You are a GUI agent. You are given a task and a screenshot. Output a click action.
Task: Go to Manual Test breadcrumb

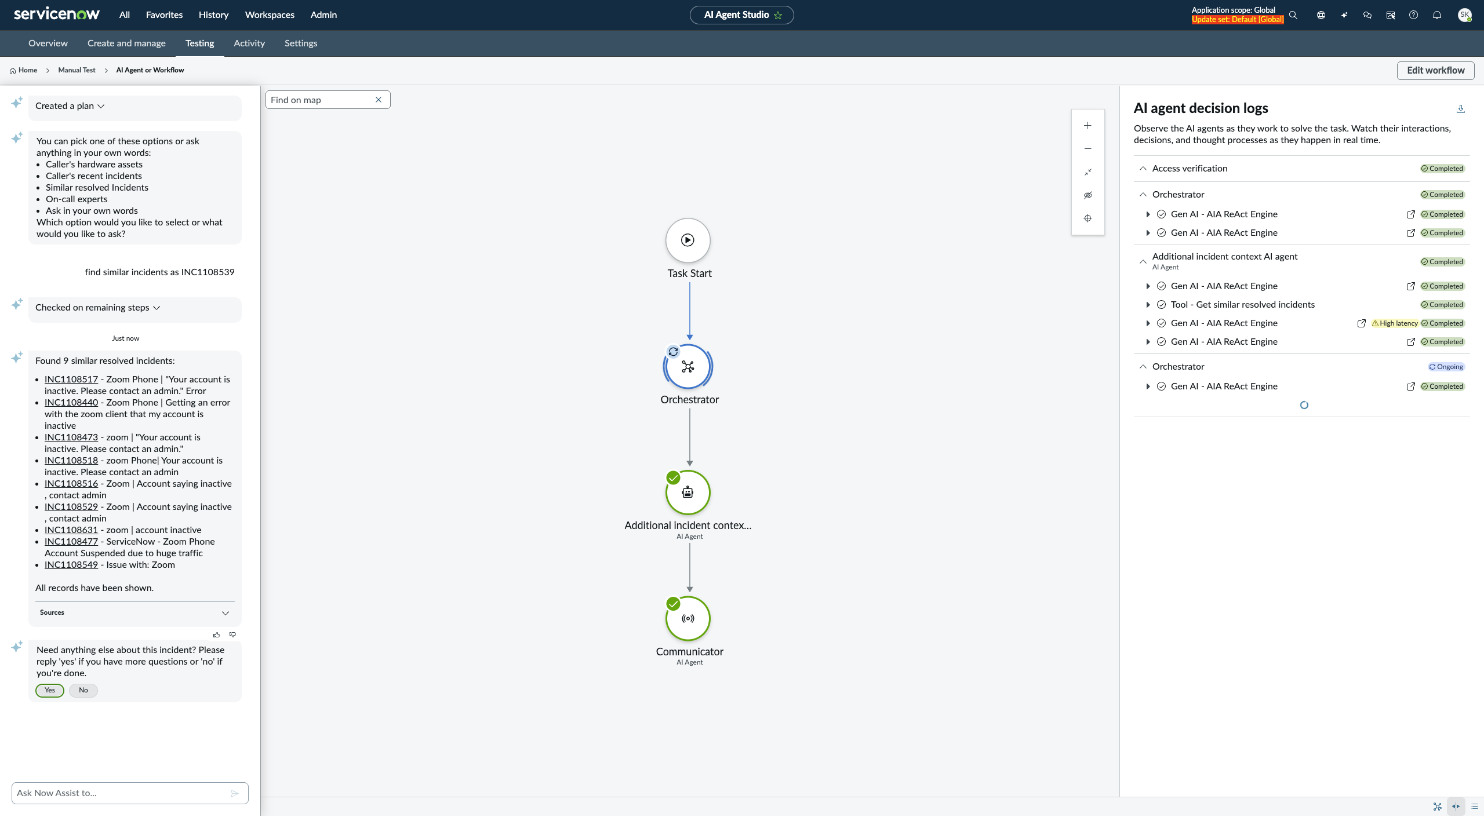(77, 70)
